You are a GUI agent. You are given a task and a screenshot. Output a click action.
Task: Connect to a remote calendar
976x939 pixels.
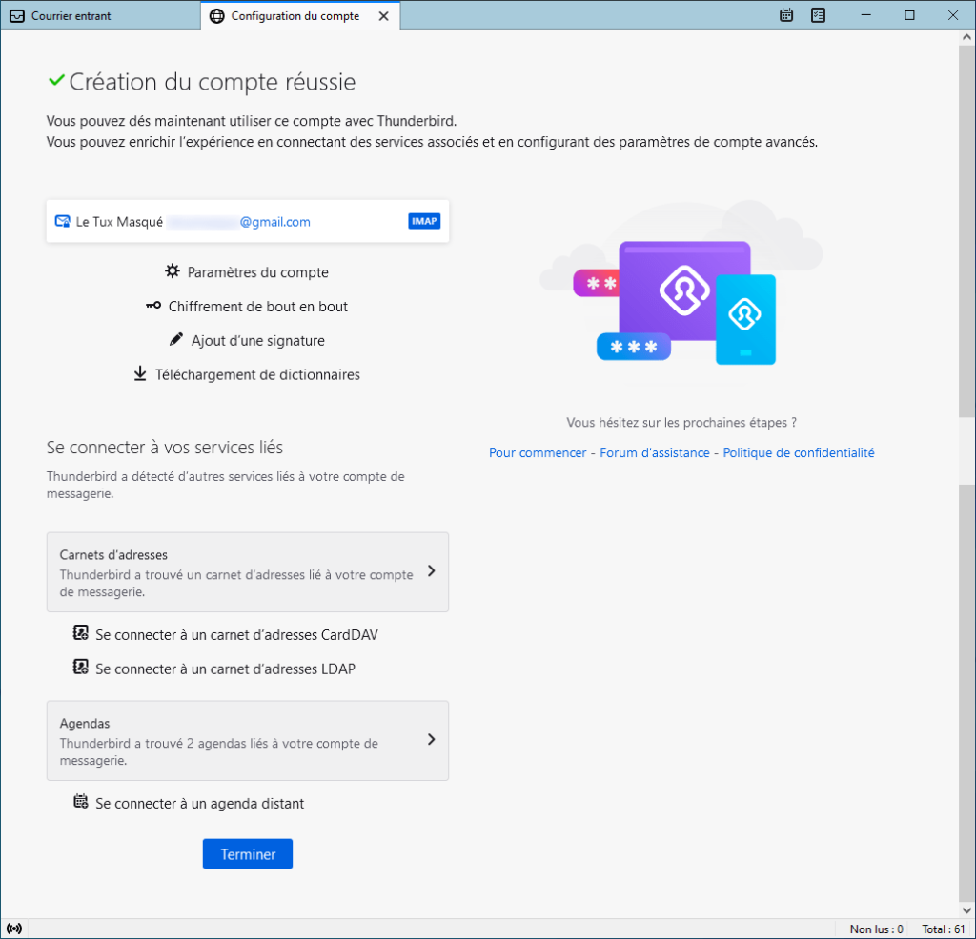(x=200, y=804)
